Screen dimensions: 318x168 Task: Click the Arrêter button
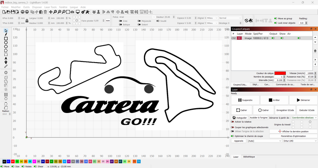274,100
